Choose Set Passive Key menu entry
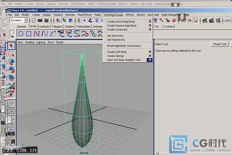The width and height of the screenshot is (232, 155). pos(116,40)
